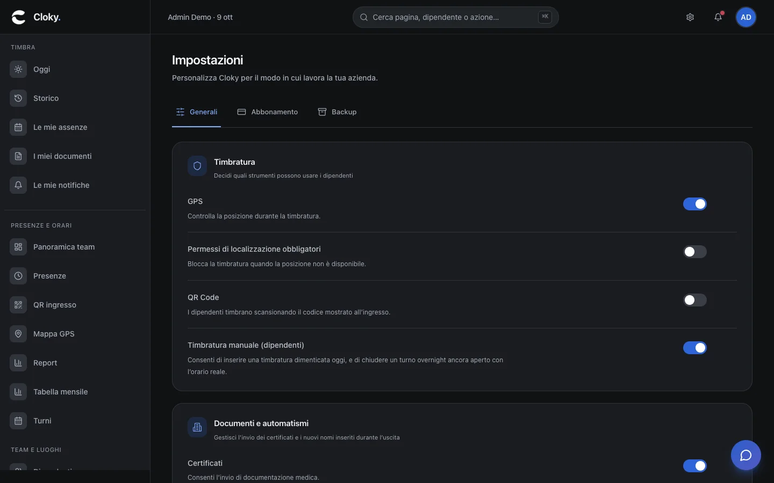
Task: Click the Impostazioni page heading
Action: pyautogui.click(x=207, y=60)
